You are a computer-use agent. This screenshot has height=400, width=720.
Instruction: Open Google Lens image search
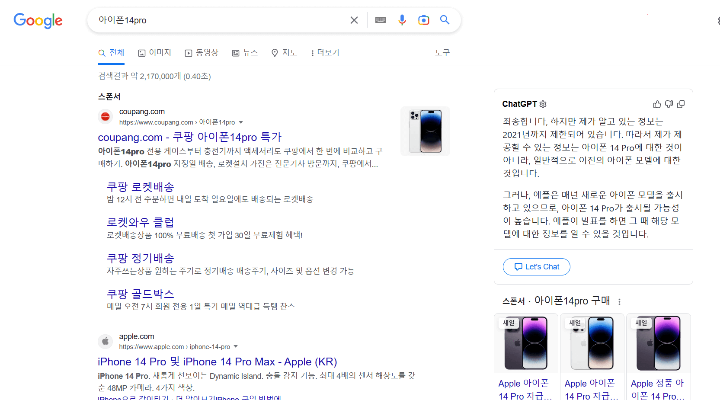click(423, 19)
